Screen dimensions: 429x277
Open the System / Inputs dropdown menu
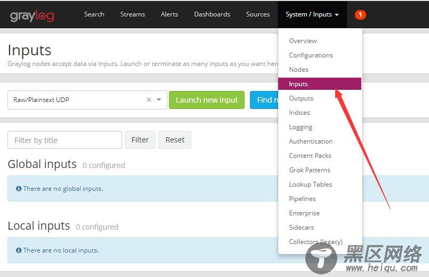(312, 14)
